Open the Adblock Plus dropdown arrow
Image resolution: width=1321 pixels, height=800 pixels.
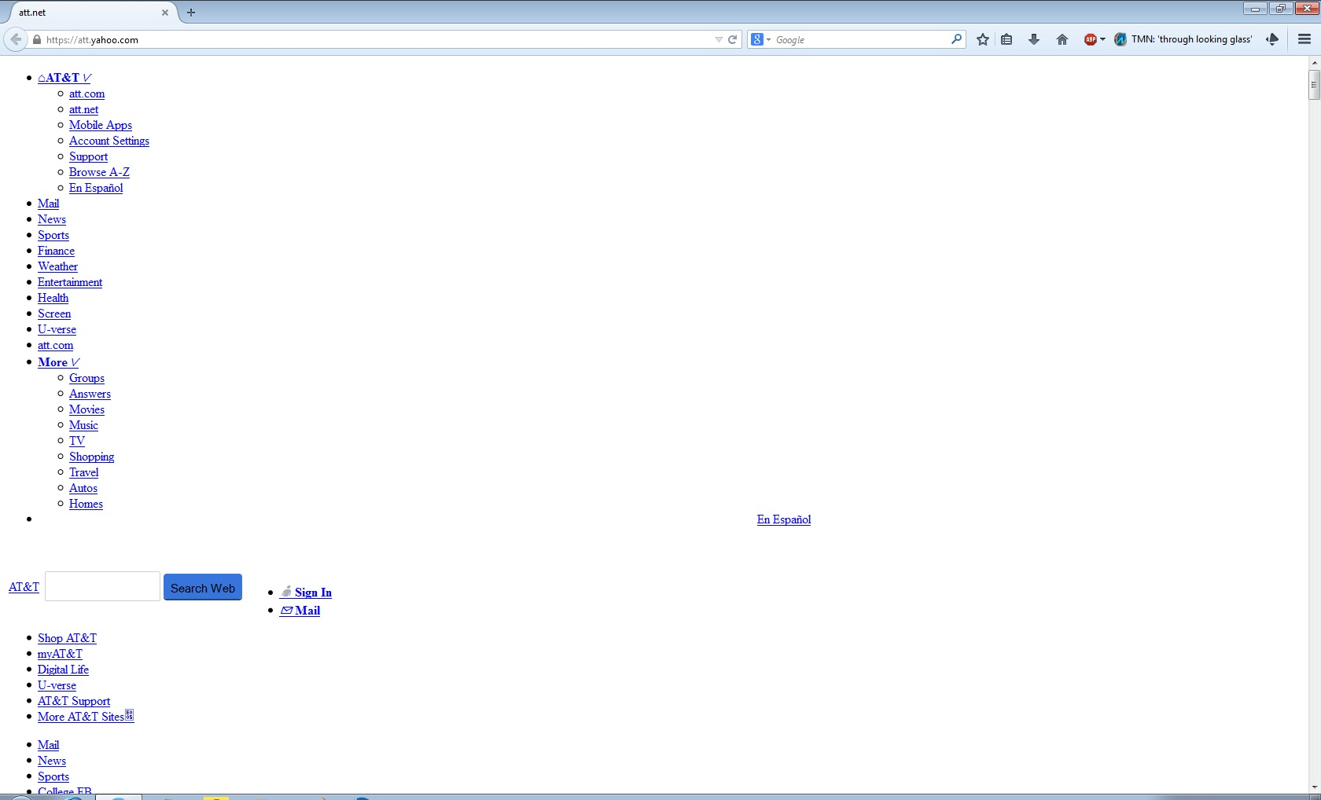tap(1102, 39)
